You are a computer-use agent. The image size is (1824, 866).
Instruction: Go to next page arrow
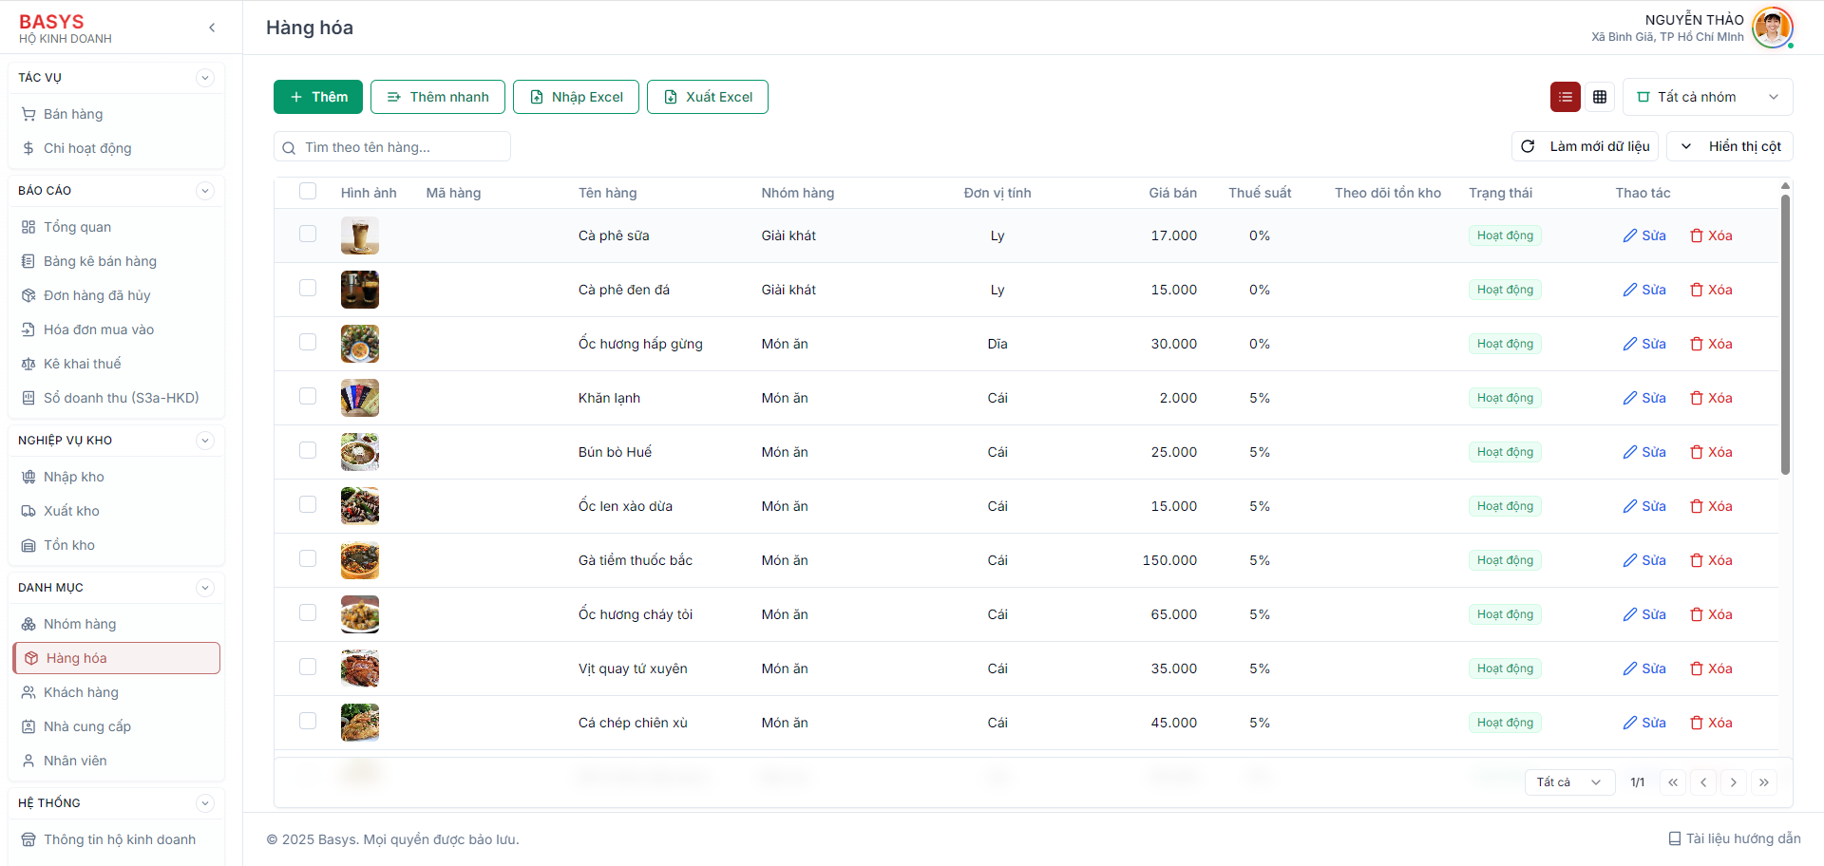(x=1734, y=782)
